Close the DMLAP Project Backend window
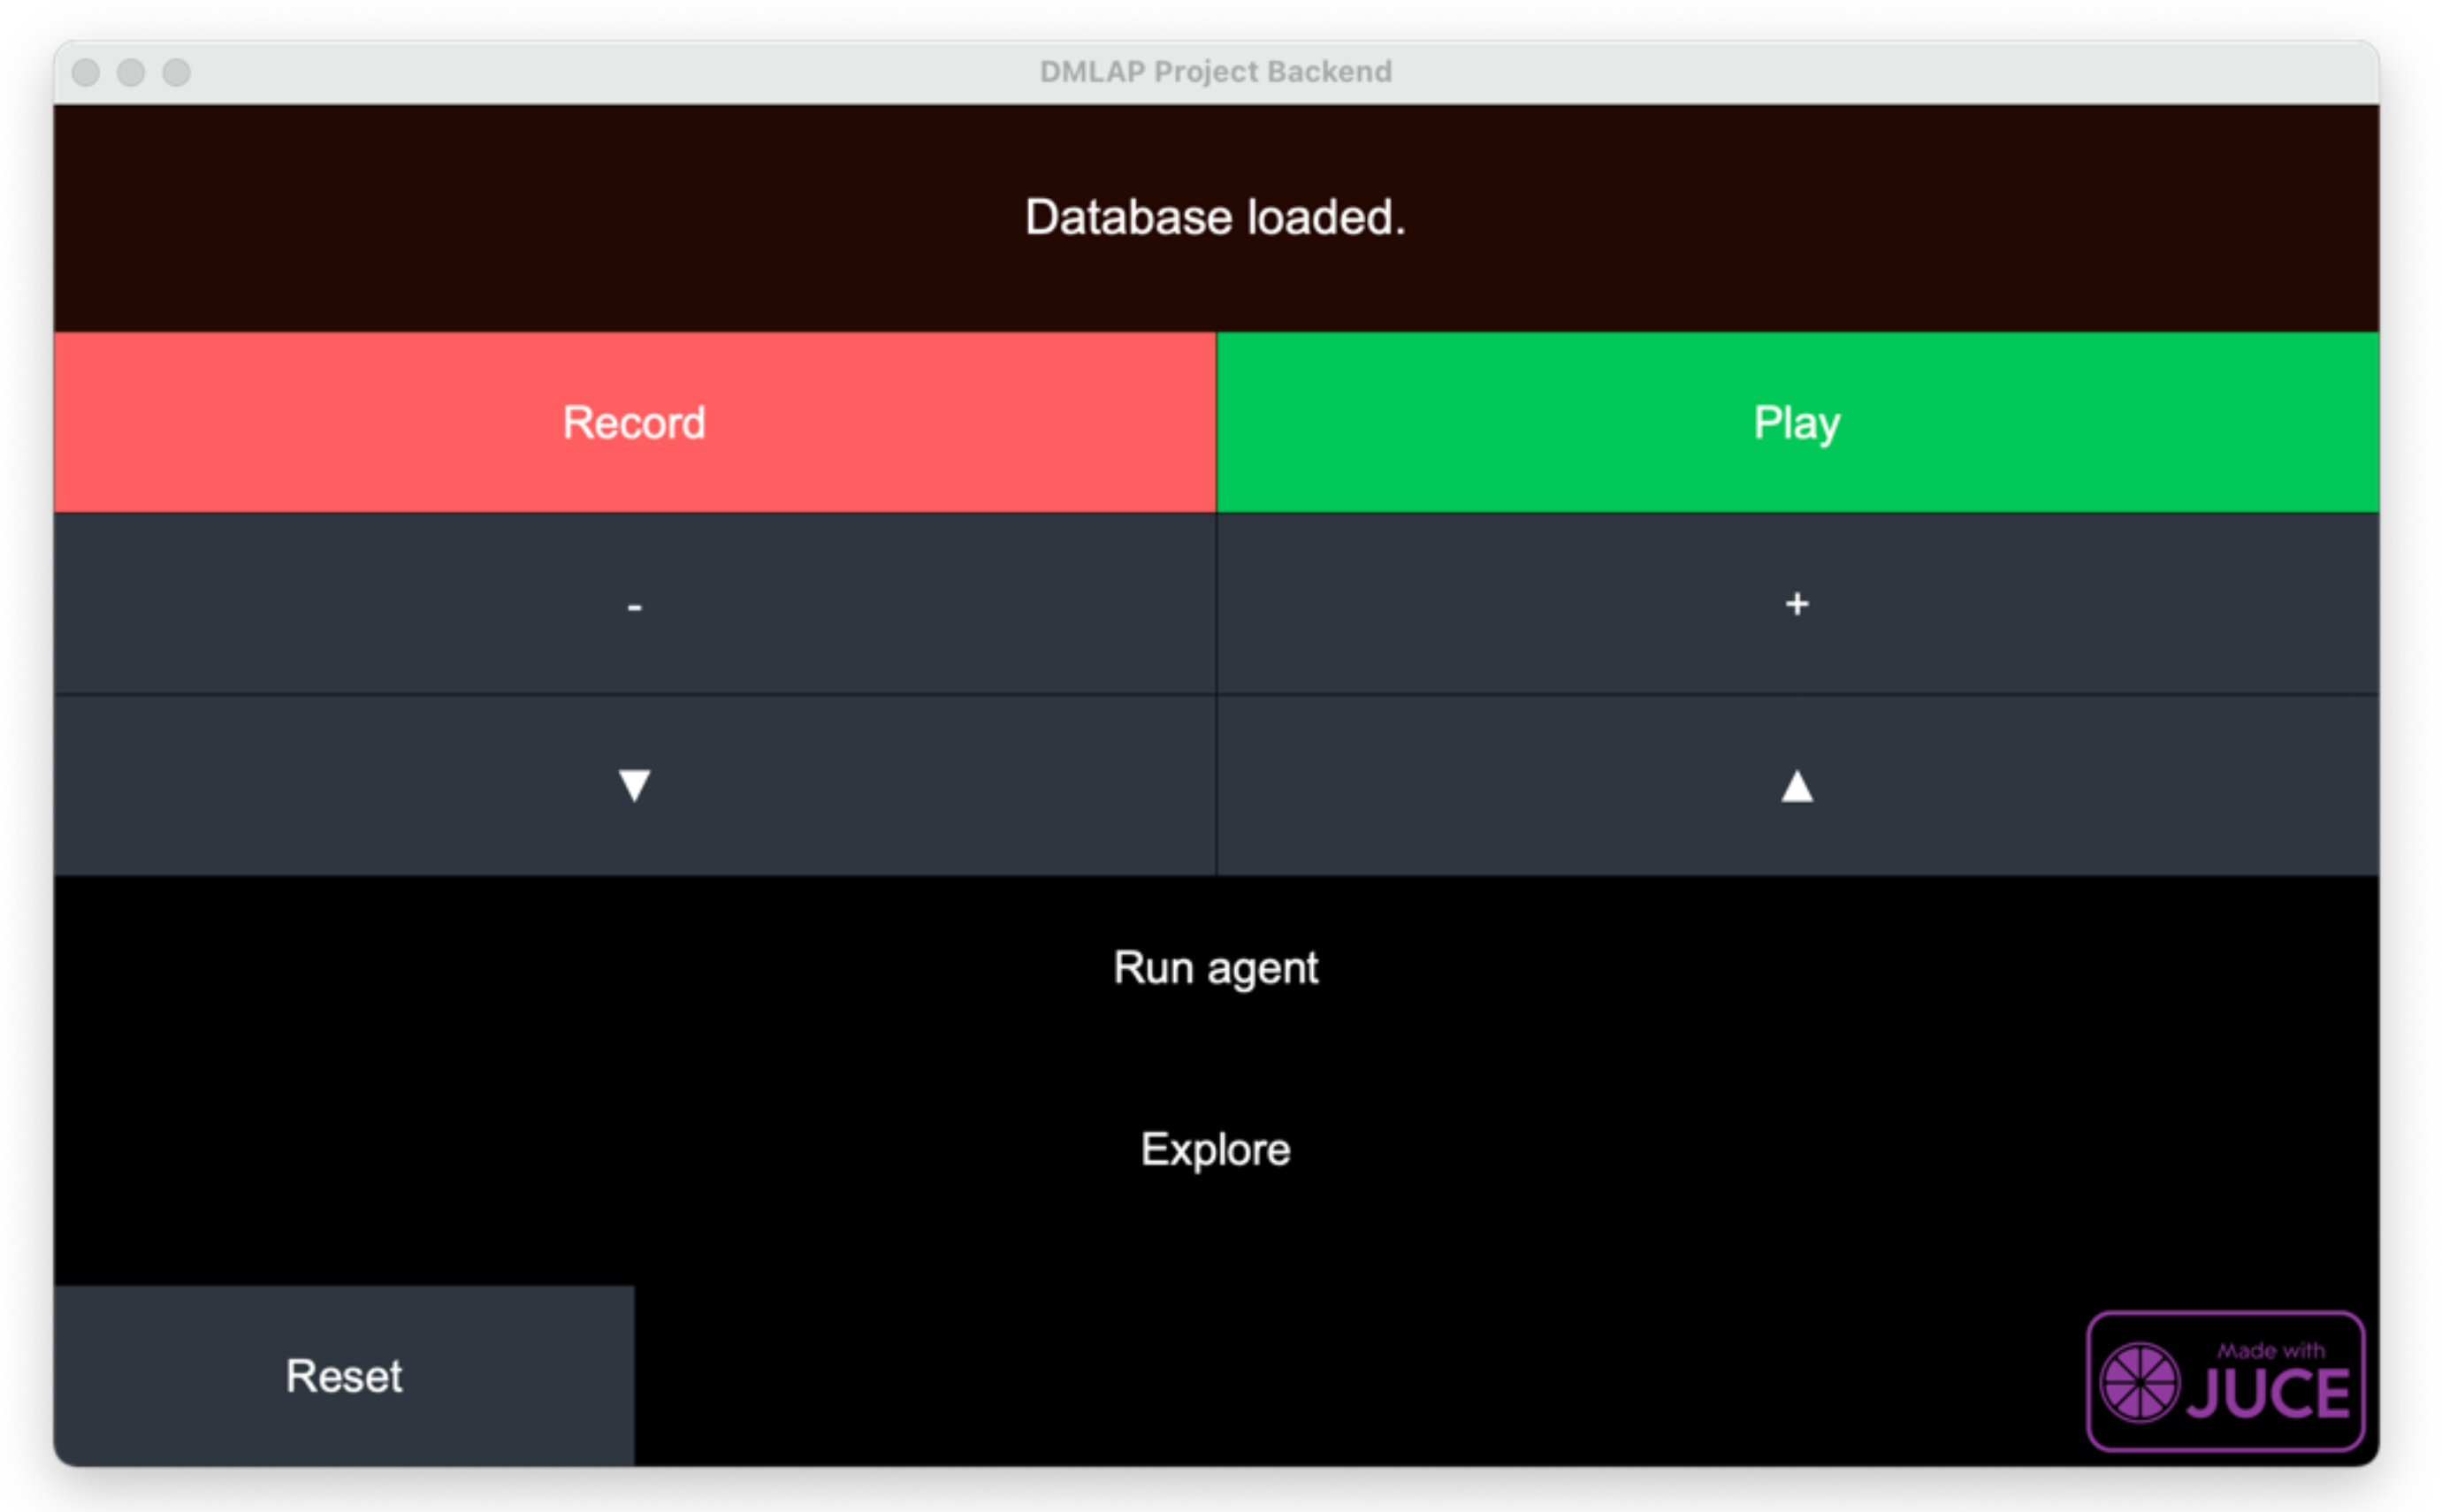The width and height of the screenshot is (2442, 1512). 86,72
